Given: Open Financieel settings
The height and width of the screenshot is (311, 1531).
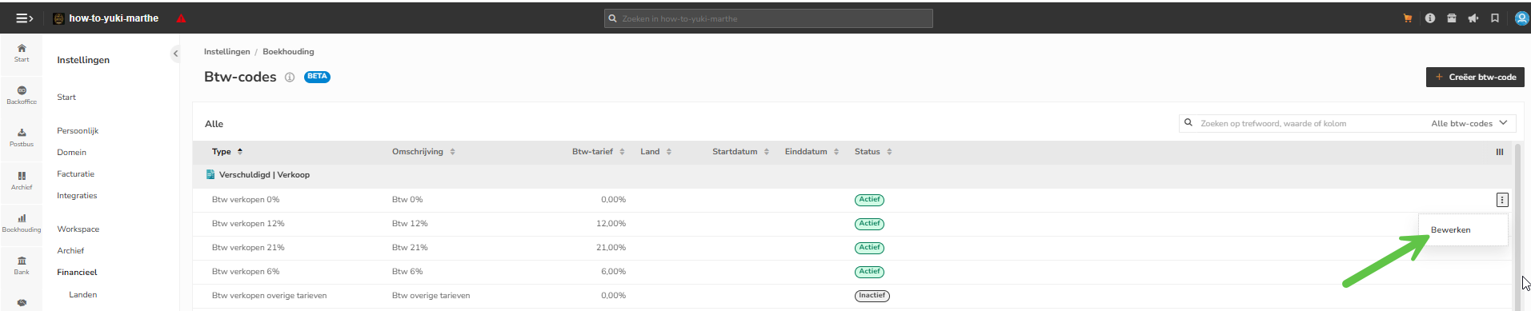Looking at the screenshot, I should pyautogui.click(x=77, y=273).
